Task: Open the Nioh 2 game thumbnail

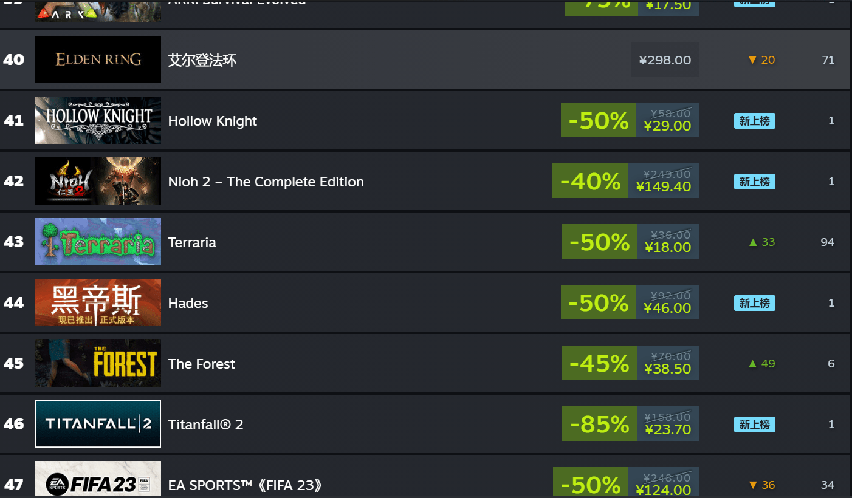Action: pyautogui.click(x=98, y=181)
